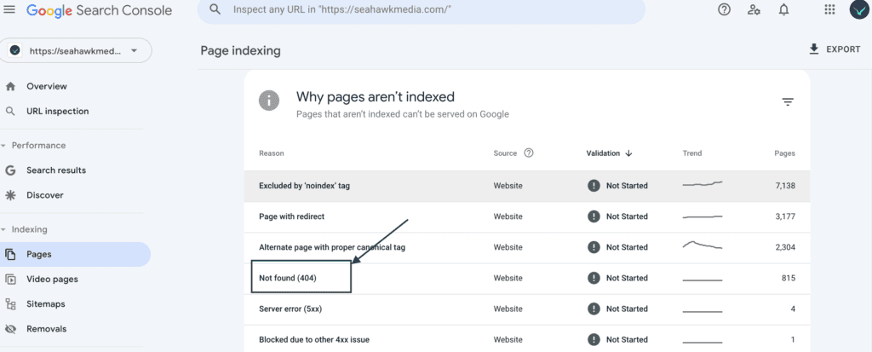Go to Overview in the sidebar
872x352 pixels.
[x=46, y=86]
